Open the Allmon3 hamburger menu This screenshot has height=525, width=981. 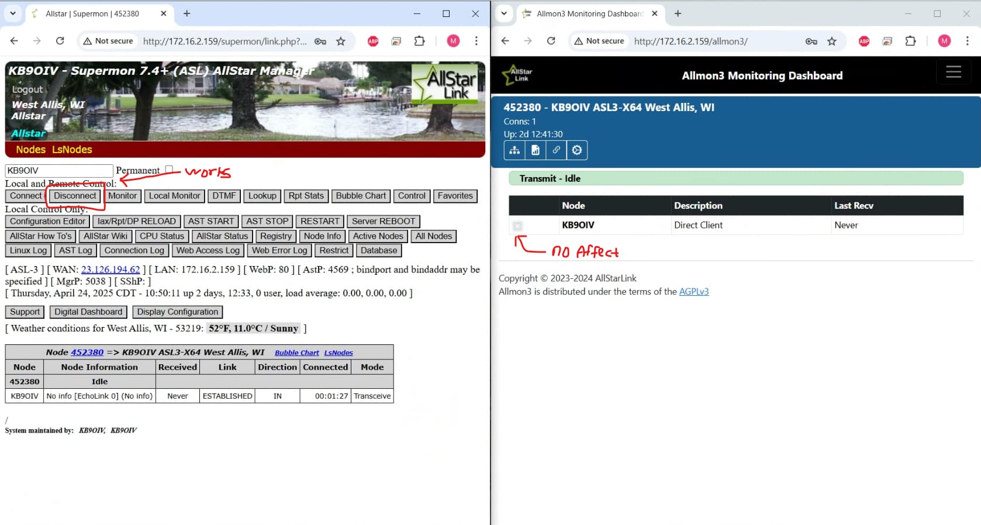(x=954, y=72)
